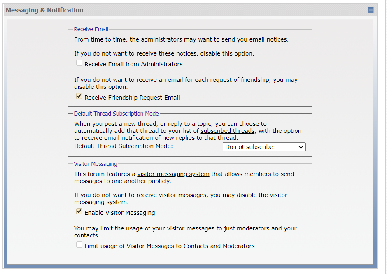Click the Limit usage of Visitor Messages label
Screen dimensions: 387x274
point(170,246)
